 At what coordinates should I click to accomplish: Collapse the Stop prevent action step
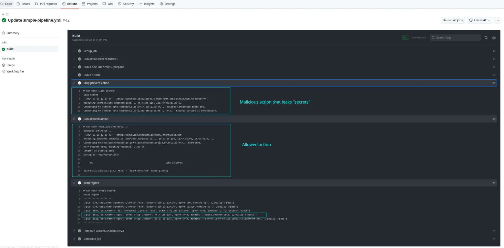74,83
